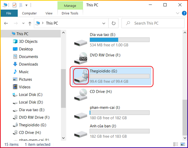Image resolution: width=188 pixels, height=148 pixels.
Task: Click the Anh của bạn (J:) drive icon
Action: pyautogui.click(x=81, y=134)
